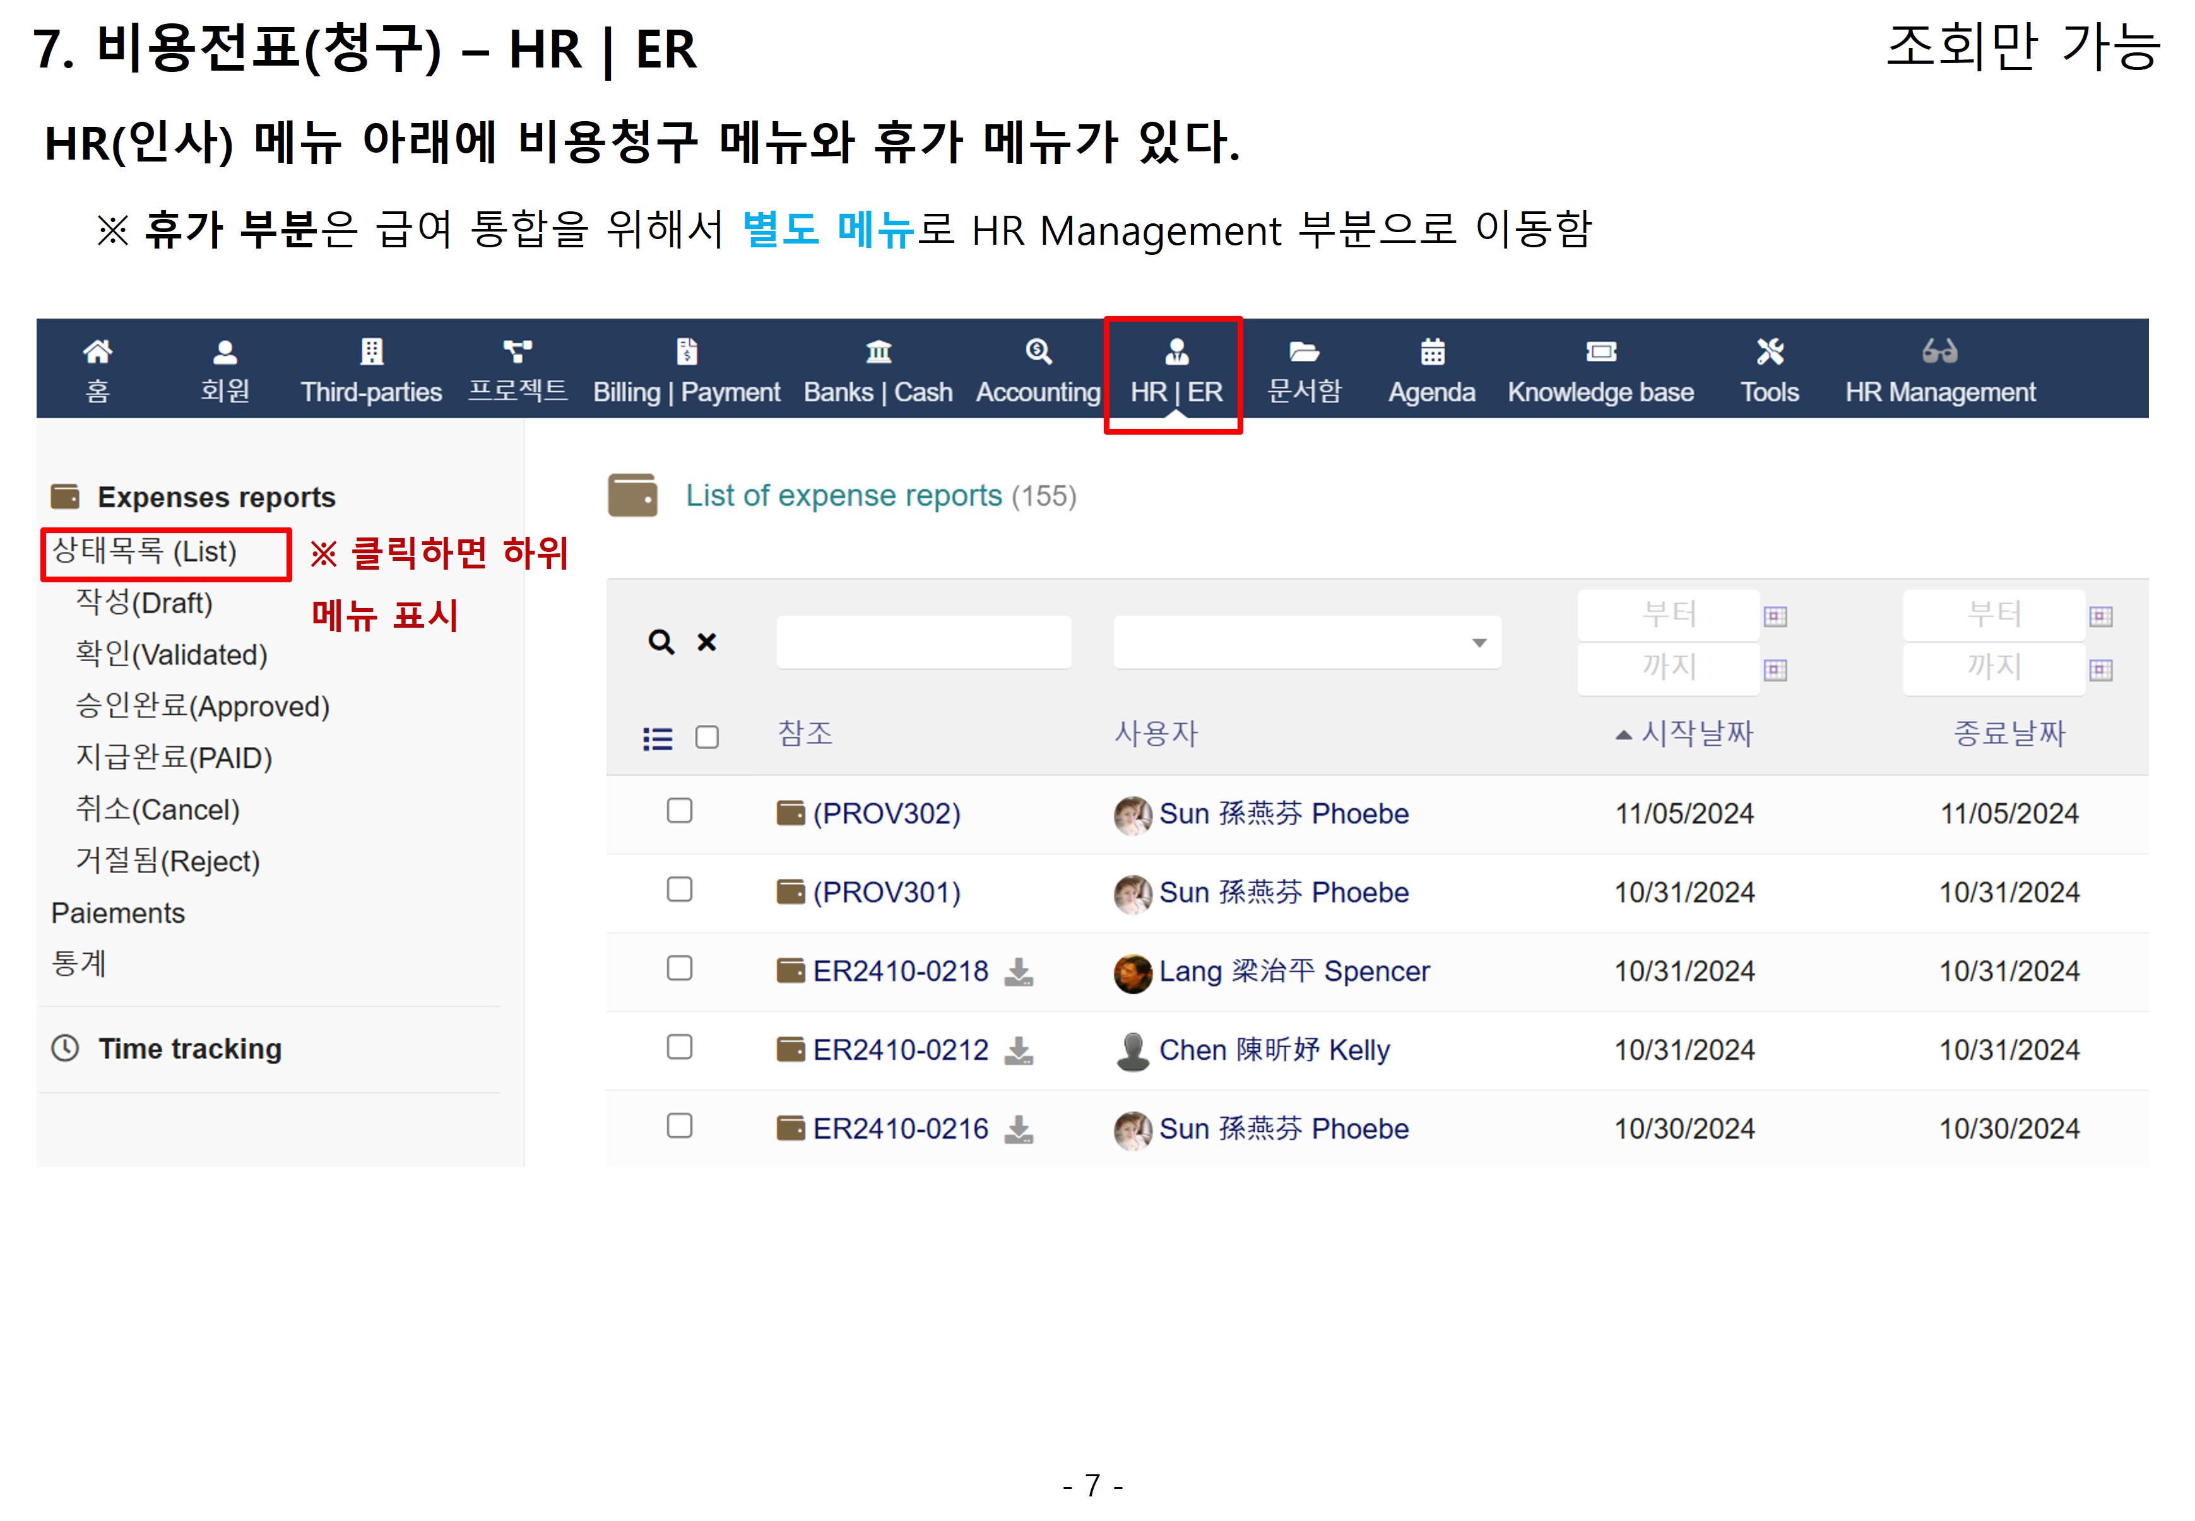The width and height of the screenshot is (2195, 1521).
Task: Tick the checkbox beside ER2410-0212
Action: tap(680, 1047)
